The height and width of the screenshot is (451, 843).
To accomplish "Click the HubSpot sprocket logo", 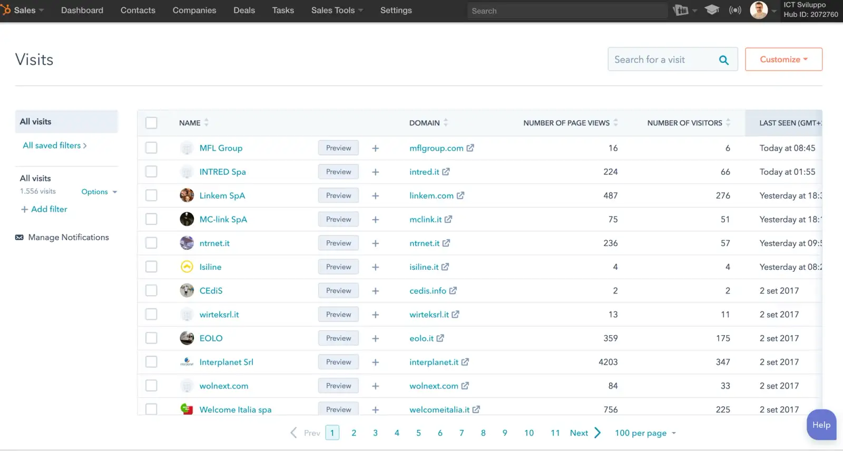I will [6, 10].
